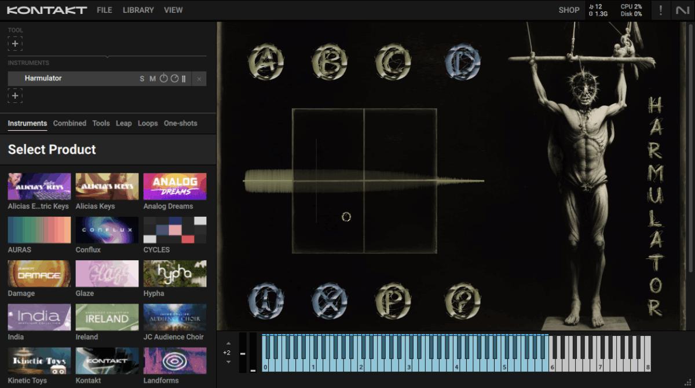Viewport: 695px width, 388px height.
Task: Click the A rune button in Harmulator
Action: pos(266,62)
